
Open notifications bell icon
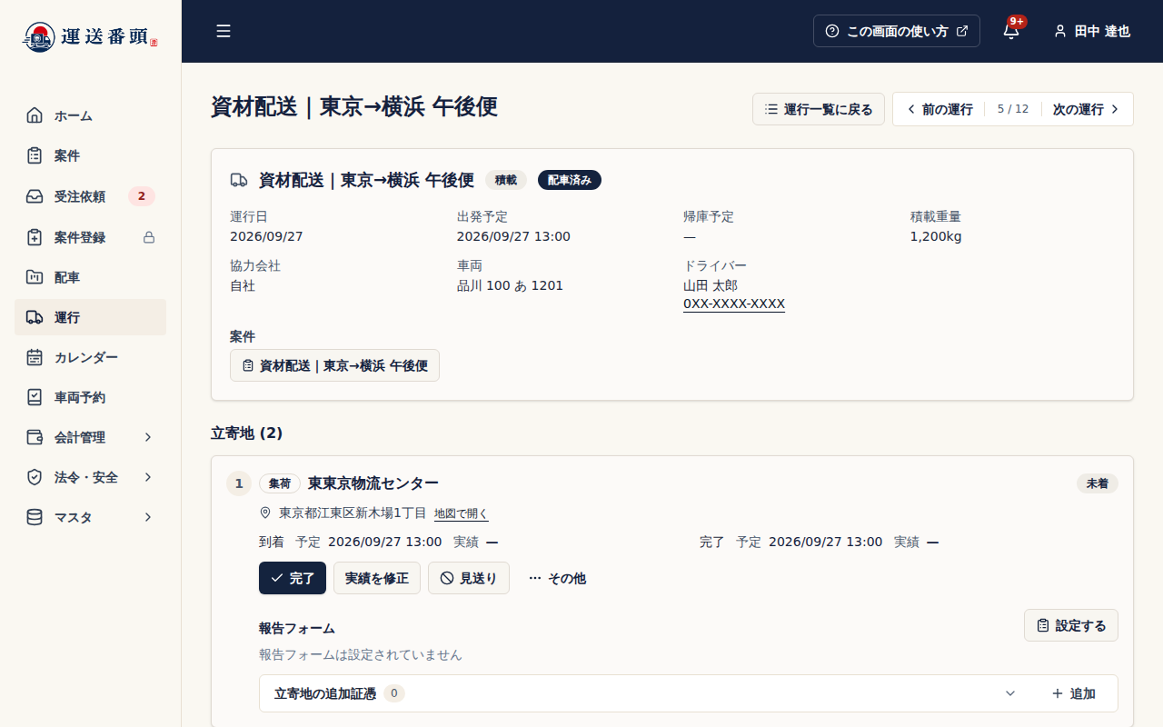(1011, 31)
